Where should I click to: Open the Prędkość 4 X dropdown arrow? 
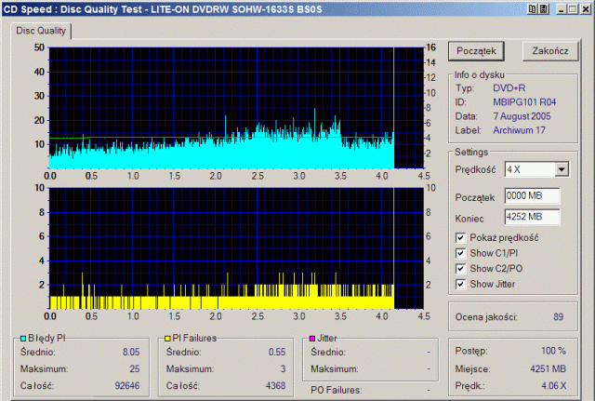point(562,169)
